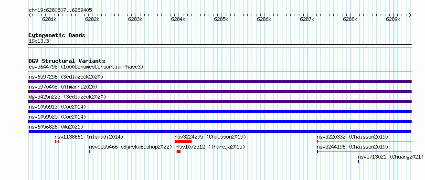Click the purple nsv5970408 variant bar
This screenshot has height=180, width=425.
(220, 91)
